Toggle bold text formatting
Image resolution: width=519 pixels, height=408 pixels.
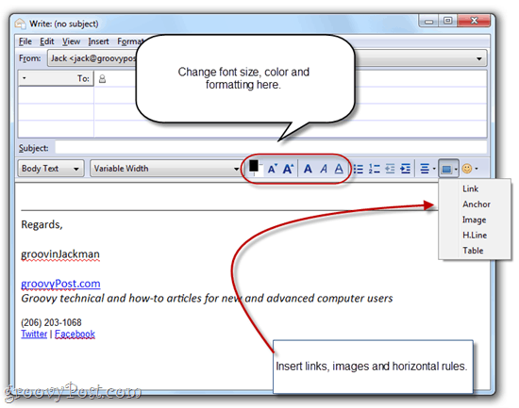308,169
